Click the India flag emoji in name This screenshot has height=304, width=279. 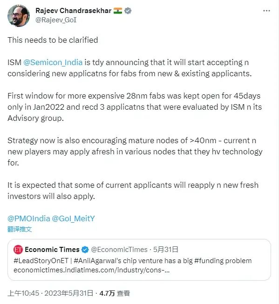pyautogui.click(x=118, y=11)
